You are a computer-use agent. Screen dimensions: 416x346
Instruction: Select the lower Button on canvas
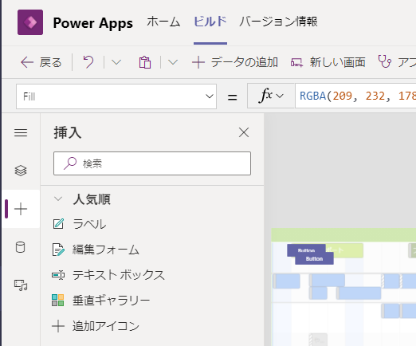point(314,258)
